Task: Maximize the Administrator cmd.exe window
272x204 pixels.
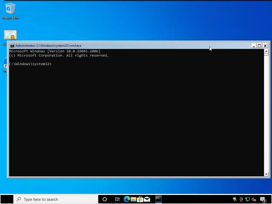Action: click(260, 46)
